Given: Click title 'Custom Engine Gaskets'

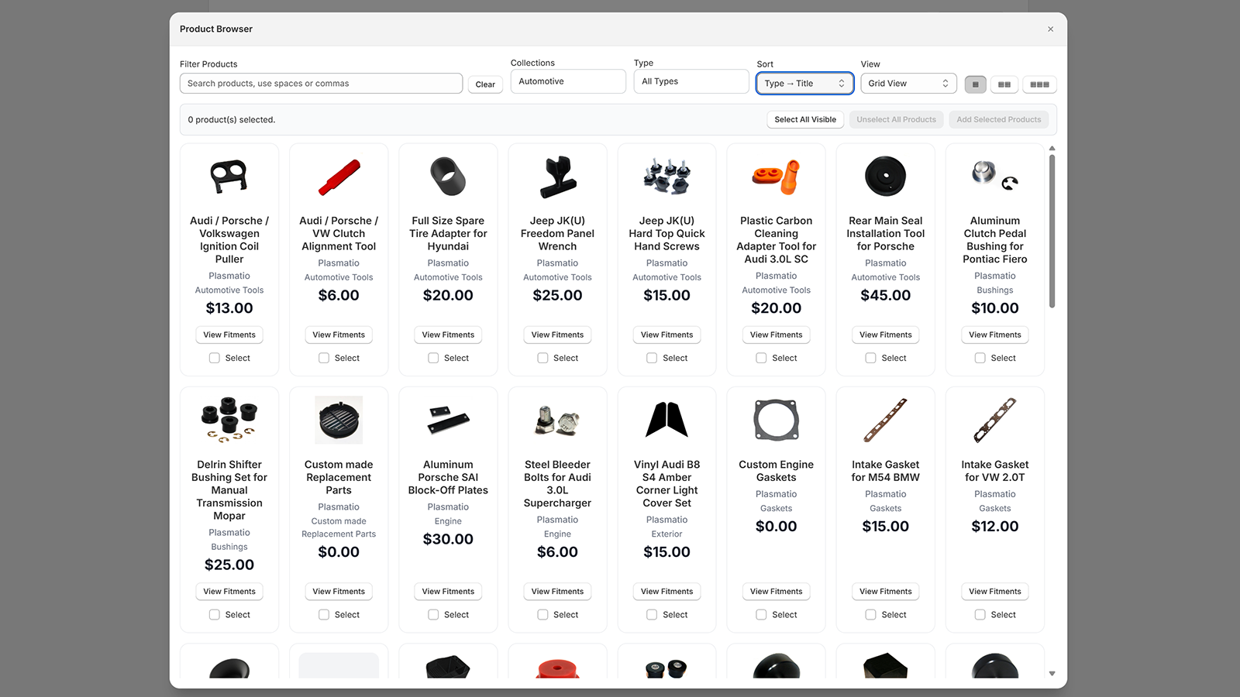Looking at the screenshot, I should pos(777,471).
